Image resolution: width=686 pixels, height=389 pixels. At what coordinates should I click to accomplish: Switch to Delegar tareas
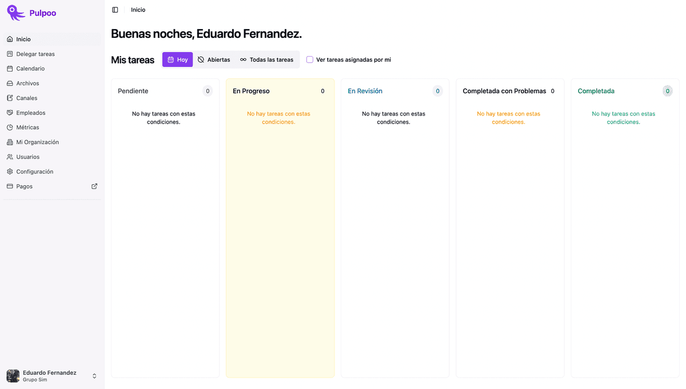coord(35,53)
